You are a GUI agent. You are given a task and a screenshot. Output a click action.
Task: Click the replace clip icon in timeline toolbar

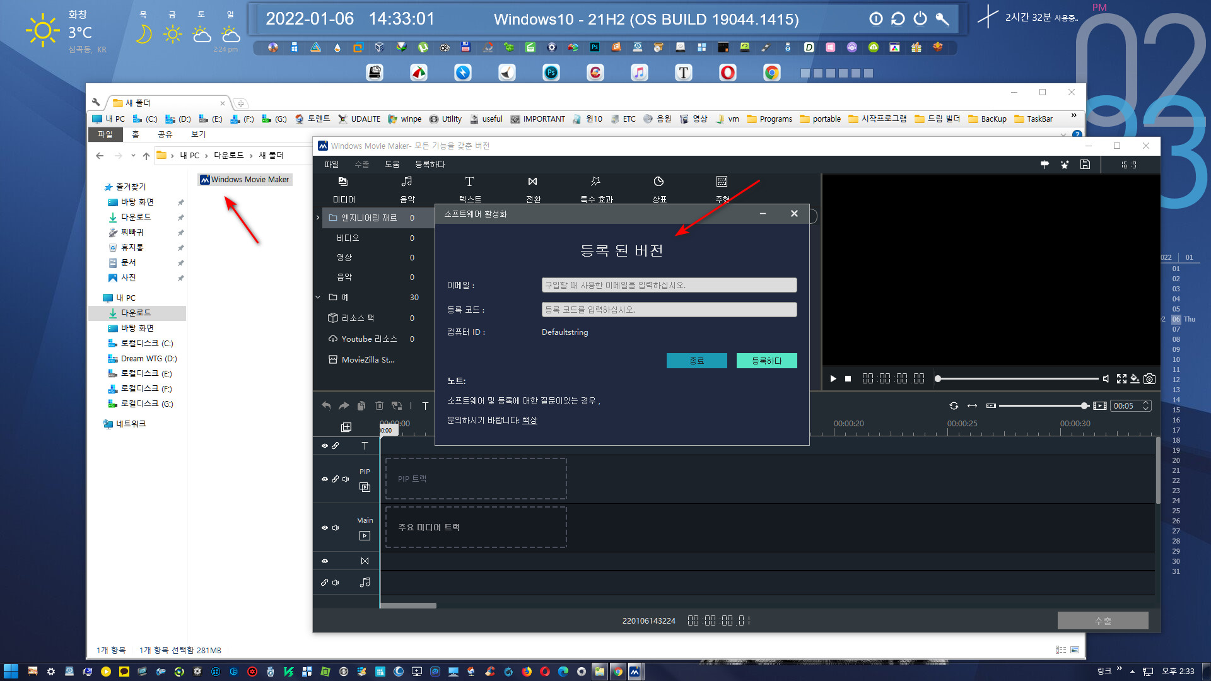point(397,405)
